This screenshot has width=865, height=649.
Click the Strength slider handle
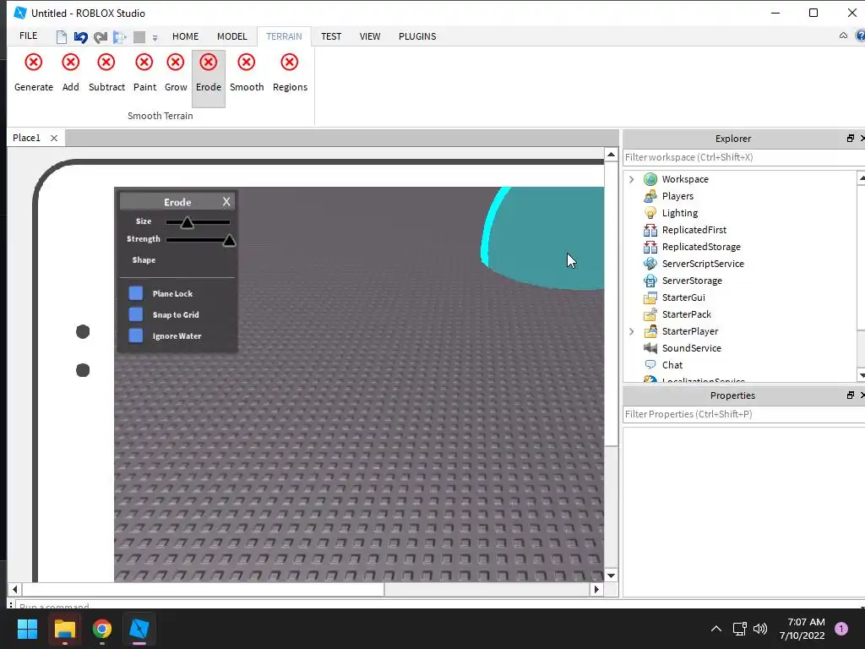coord(229,240)
